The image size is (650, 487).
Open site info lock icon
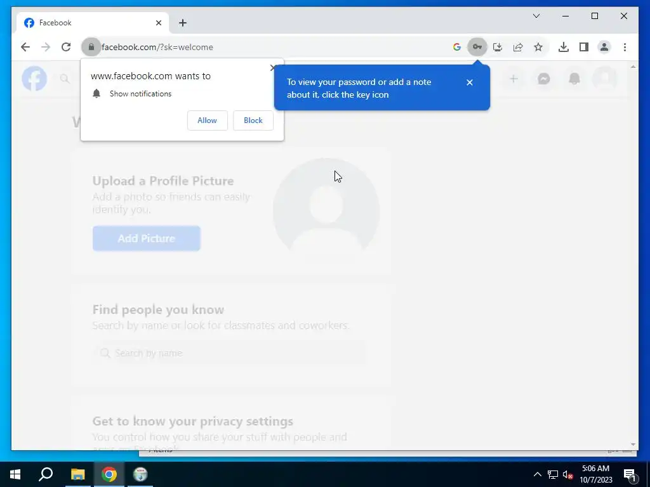91,47
